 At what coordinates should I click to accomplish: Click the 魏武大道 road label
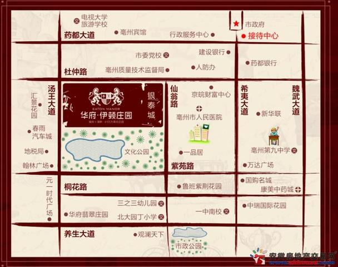pos(296,100)
